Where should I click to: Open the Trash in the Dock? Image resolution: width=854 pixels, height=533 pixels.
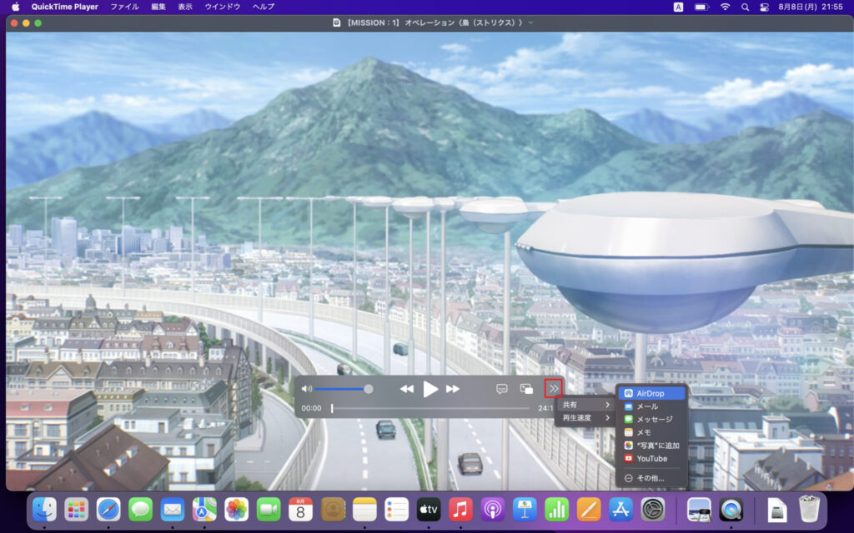(x=809, y=510)
